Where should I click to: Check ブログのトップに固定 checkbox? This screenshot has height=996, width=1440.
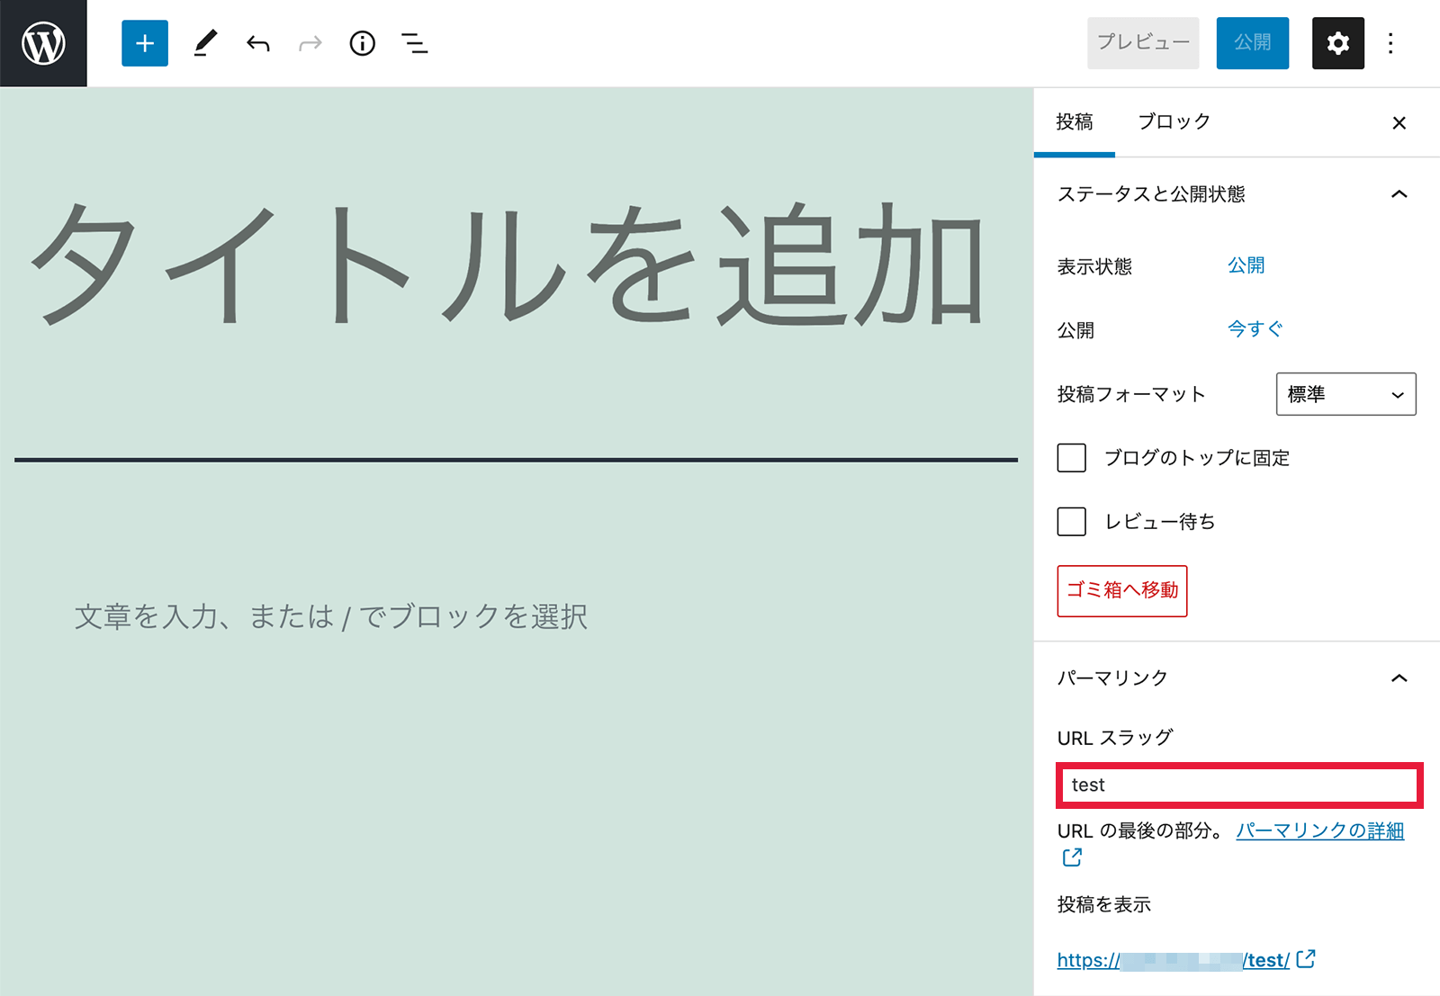tap(1071, 458)
